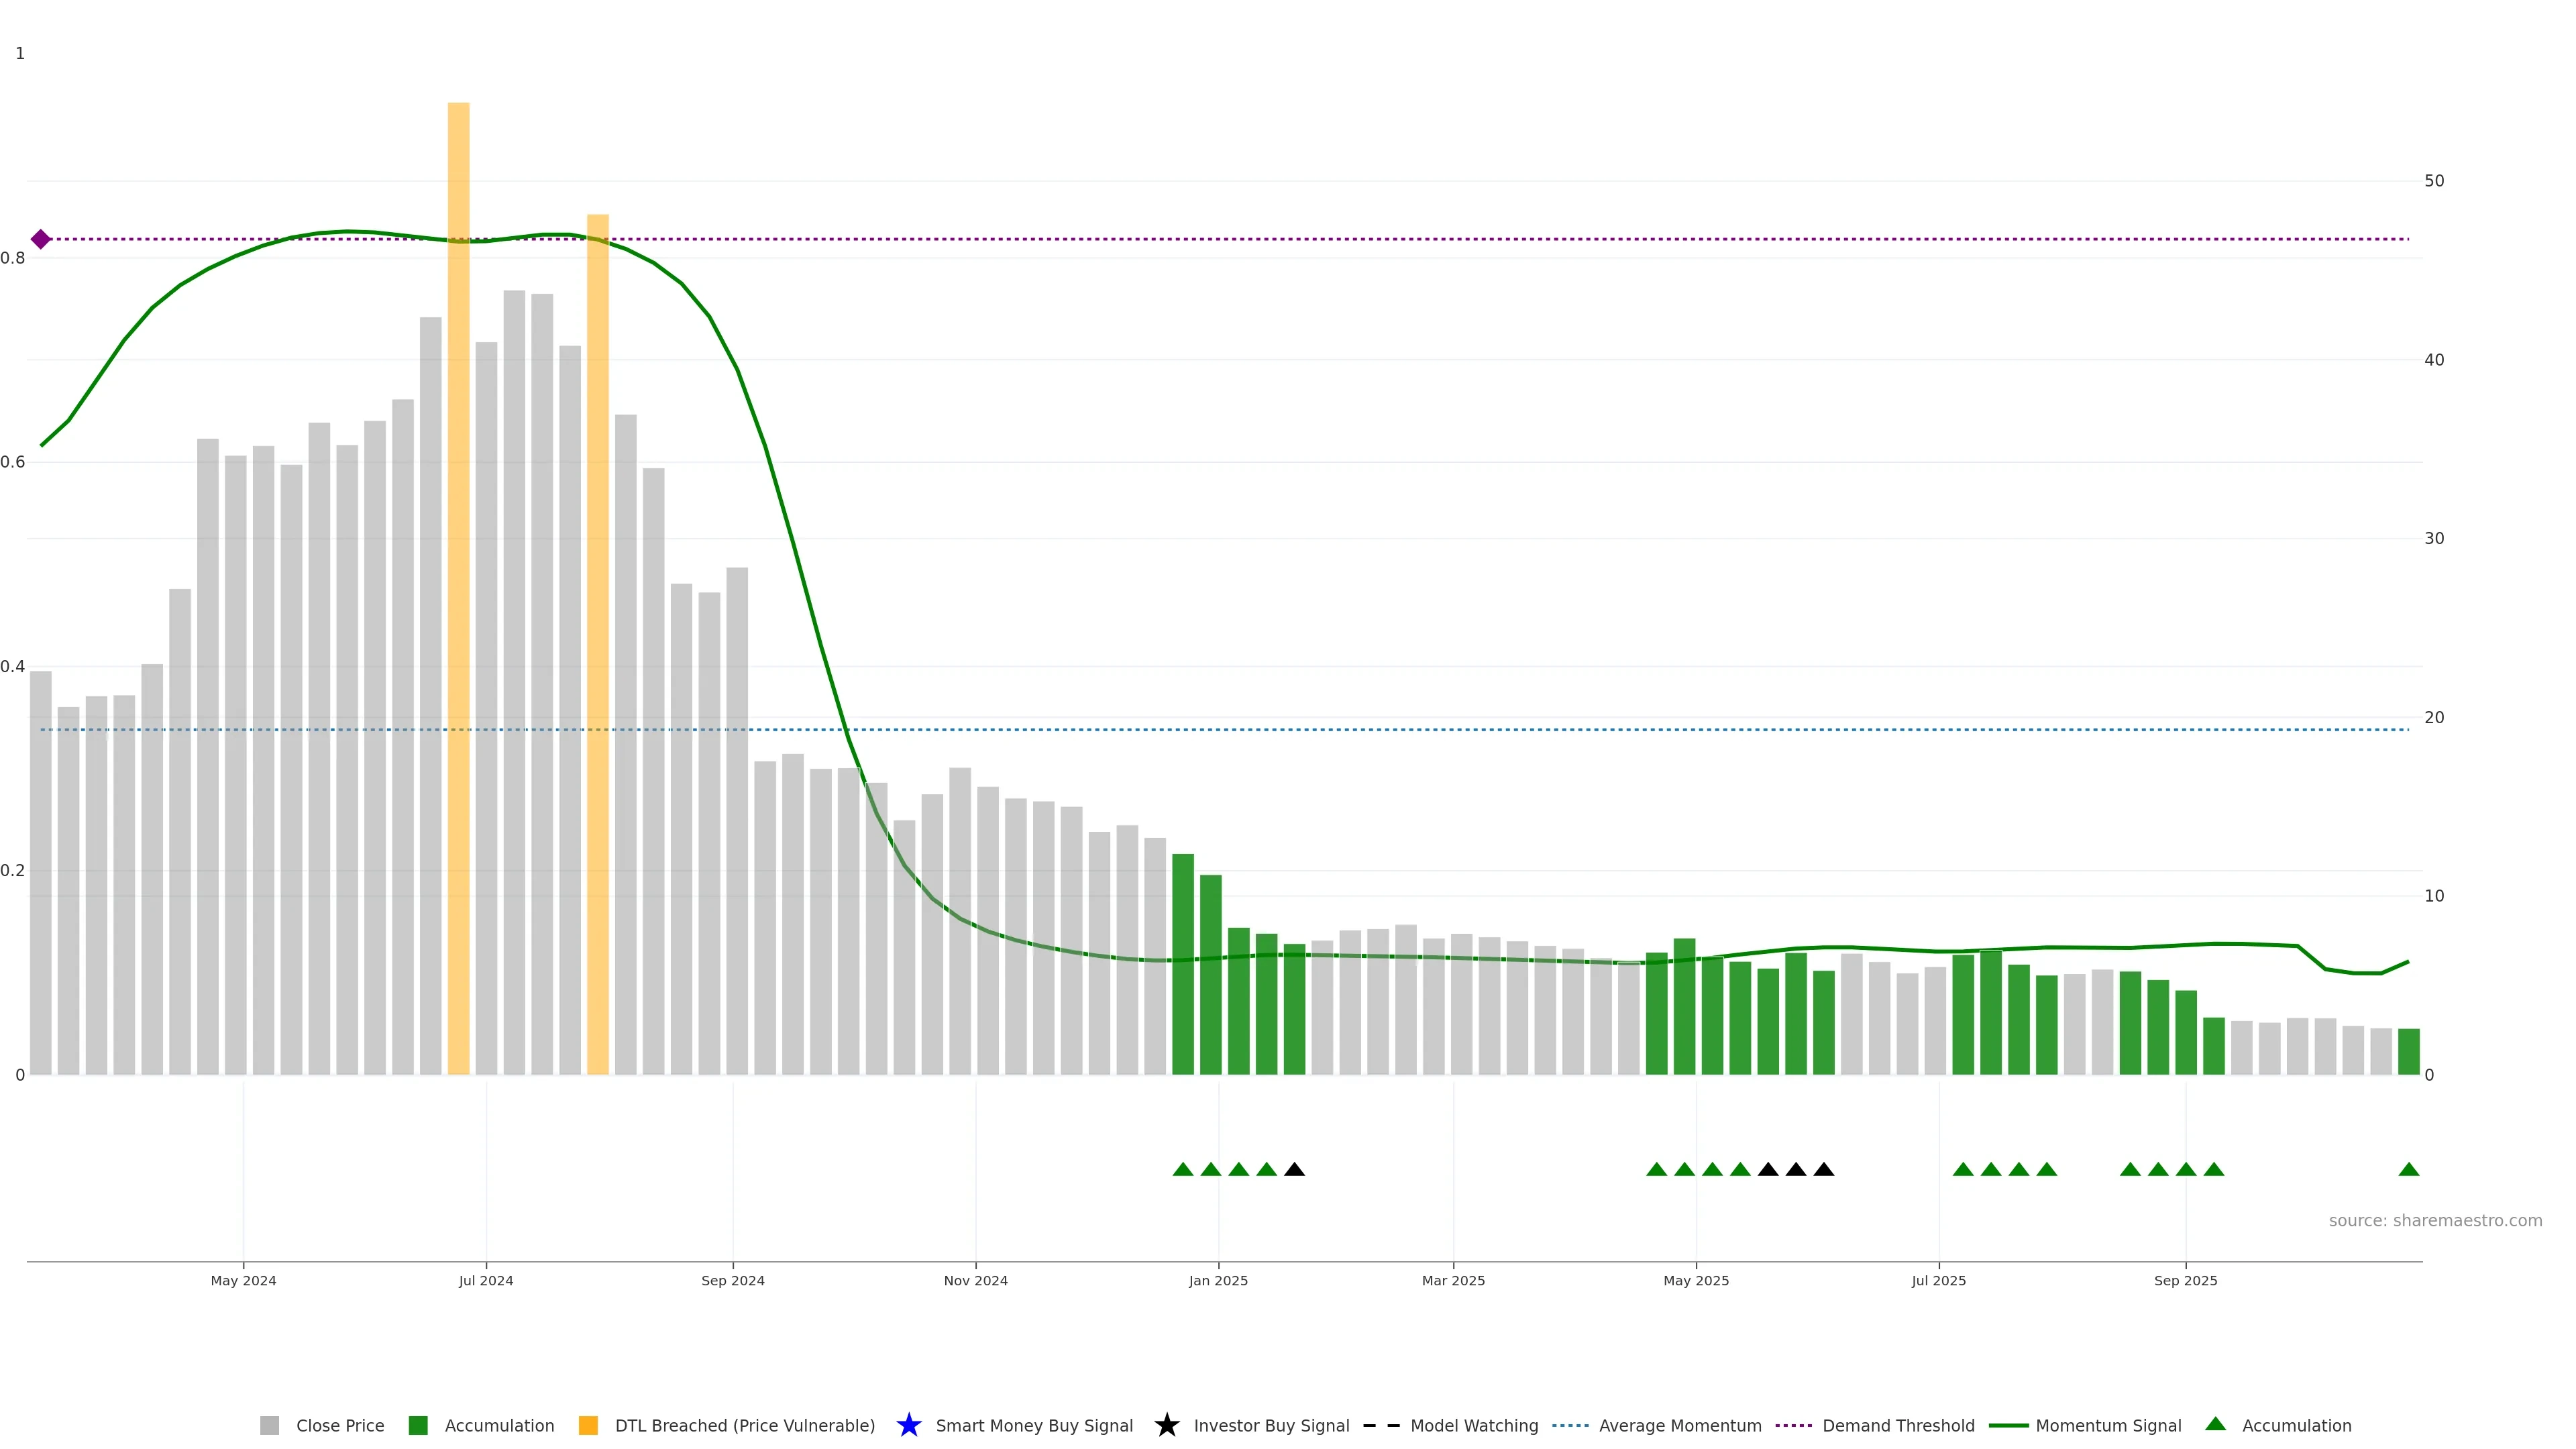Click the rightmost green bar in chart
The width and height of the screenshot is (2576, 1449).
click(2408, 1051)
